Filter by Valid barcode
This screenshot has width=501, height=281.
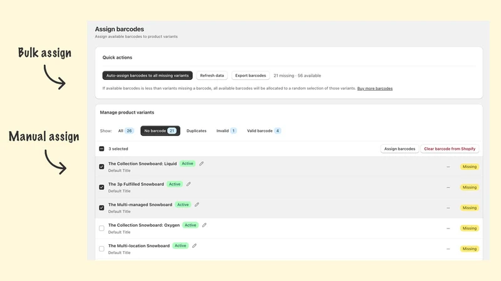point(264,131)
